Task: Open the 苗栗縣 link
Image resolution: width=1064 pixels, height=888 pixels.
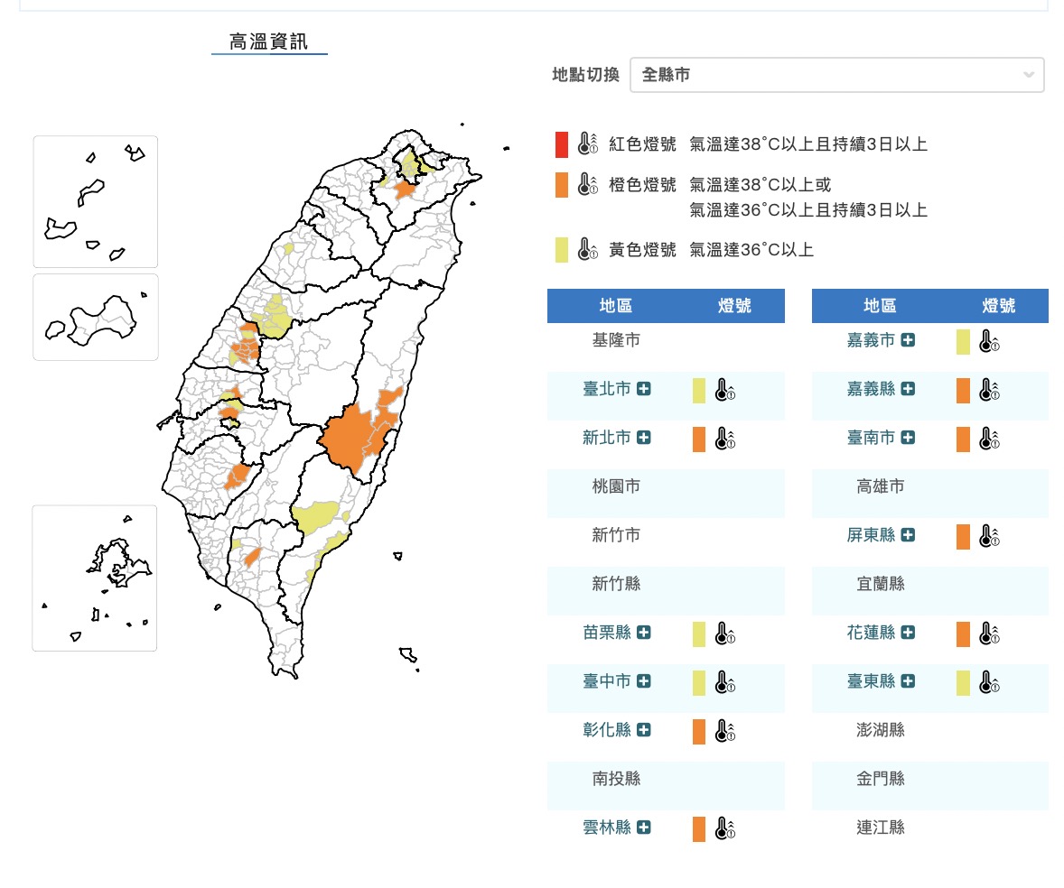Action: tap(607, 633)
